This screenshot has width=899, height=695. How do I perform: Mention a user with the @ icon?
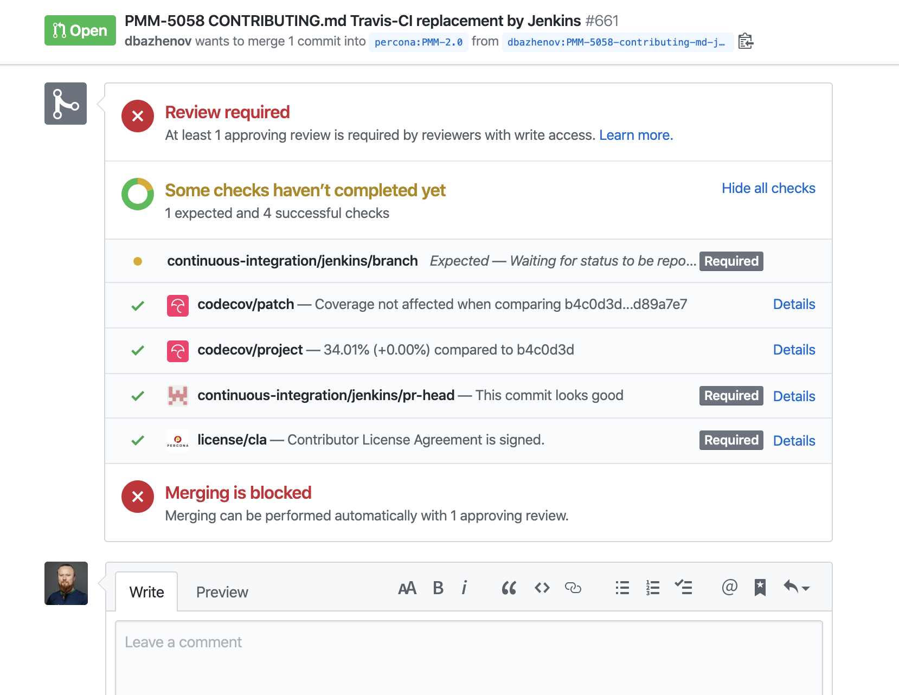(730, 587)
